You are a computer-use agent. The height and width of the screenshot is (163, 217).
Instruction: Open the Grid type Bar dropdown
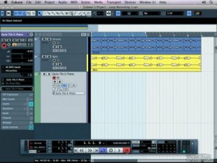[152, 14]
